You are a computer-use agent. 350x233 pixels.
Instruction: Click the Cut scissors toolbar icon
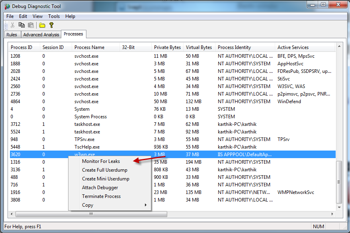12,25
